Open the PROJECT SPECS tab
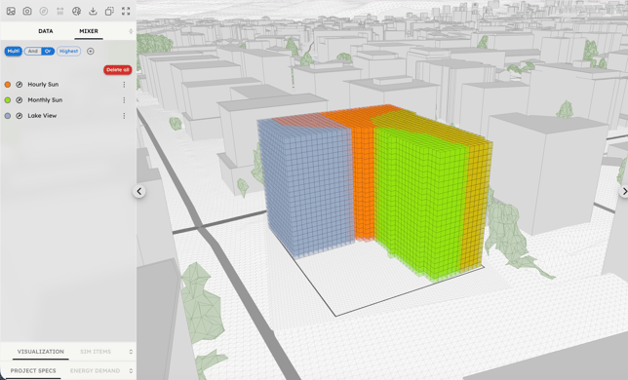Image resolution: width=628 pixels, height=380 pixels. [x=33, y=371]
